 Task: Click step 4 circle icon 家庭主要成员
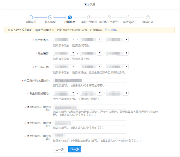pos(89,17)
